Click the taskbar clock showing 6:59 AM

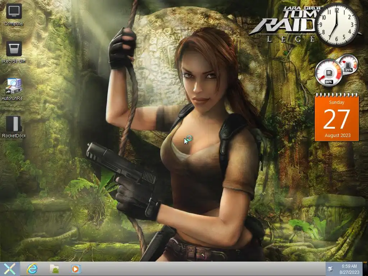click(x=349, y=269)
